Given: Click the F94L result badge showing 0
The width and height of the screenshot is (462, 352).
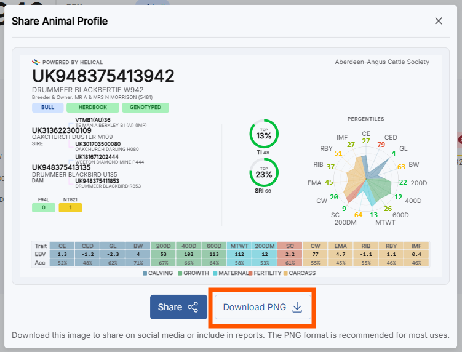Looking at the screenshot, I should pyautogui.click(x=44, y=207).
